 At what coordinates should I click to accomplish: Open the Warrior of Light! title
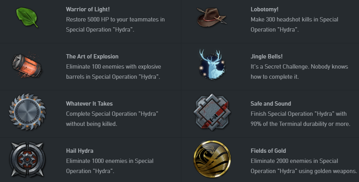click(x=88, y=9)
